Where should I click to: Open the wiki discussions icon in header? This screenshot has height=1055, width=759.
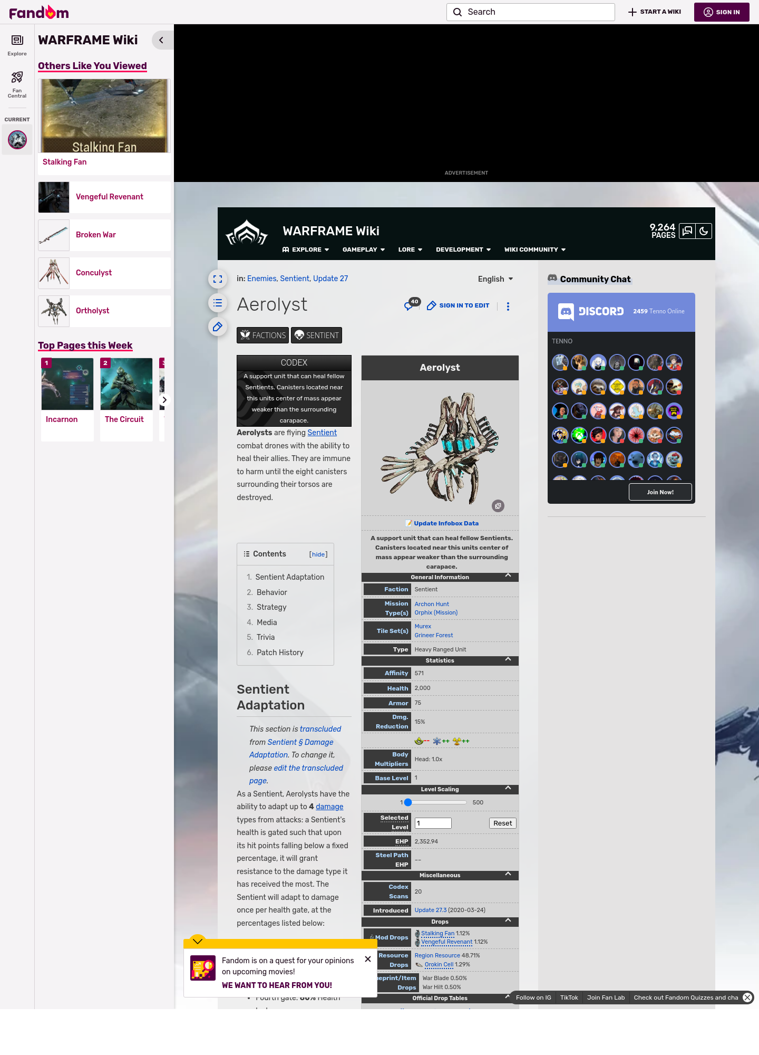pos(687,231)
